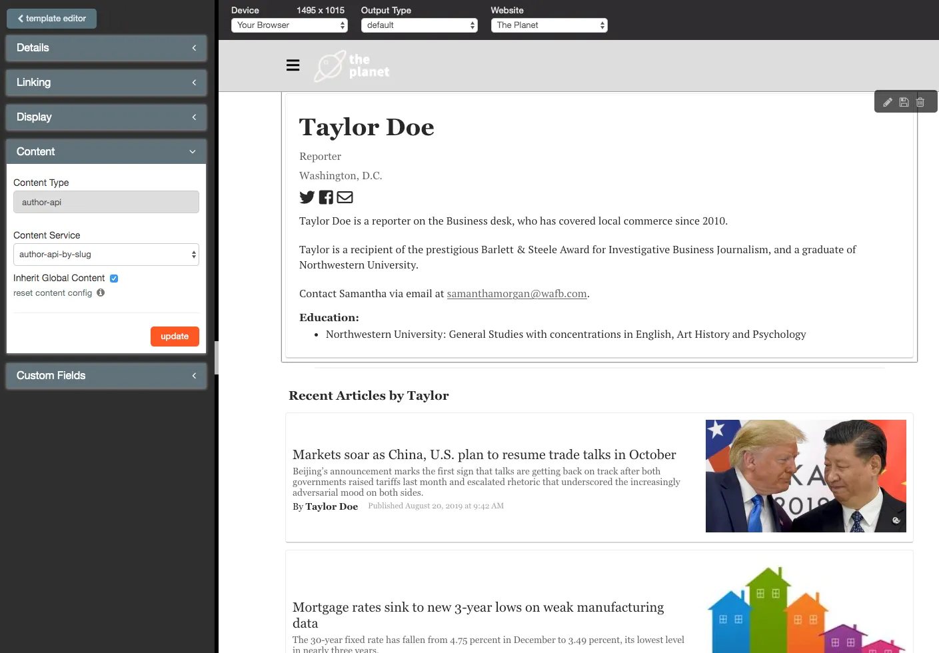Open Markets soar as China article headline

click(484, 454)
